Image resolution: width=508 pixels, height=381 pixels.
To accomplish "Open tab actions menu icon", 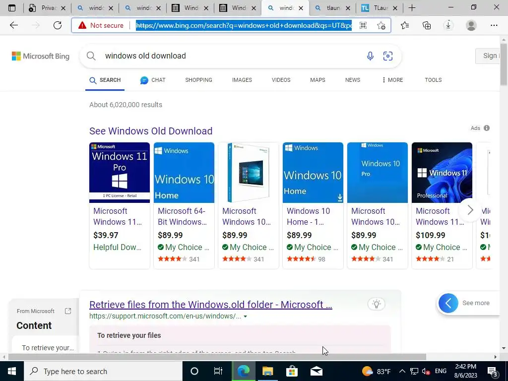I will pos(12,8).
